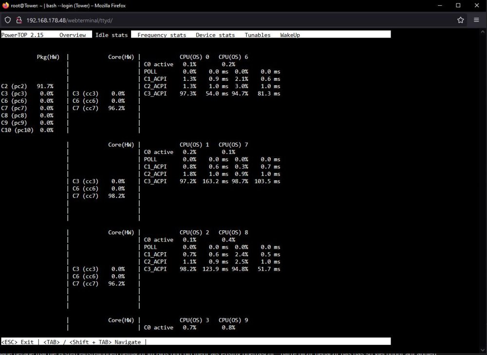Click the Pkg(HW) column header
This screenshot has width=487, height=355.
point(48,57)
